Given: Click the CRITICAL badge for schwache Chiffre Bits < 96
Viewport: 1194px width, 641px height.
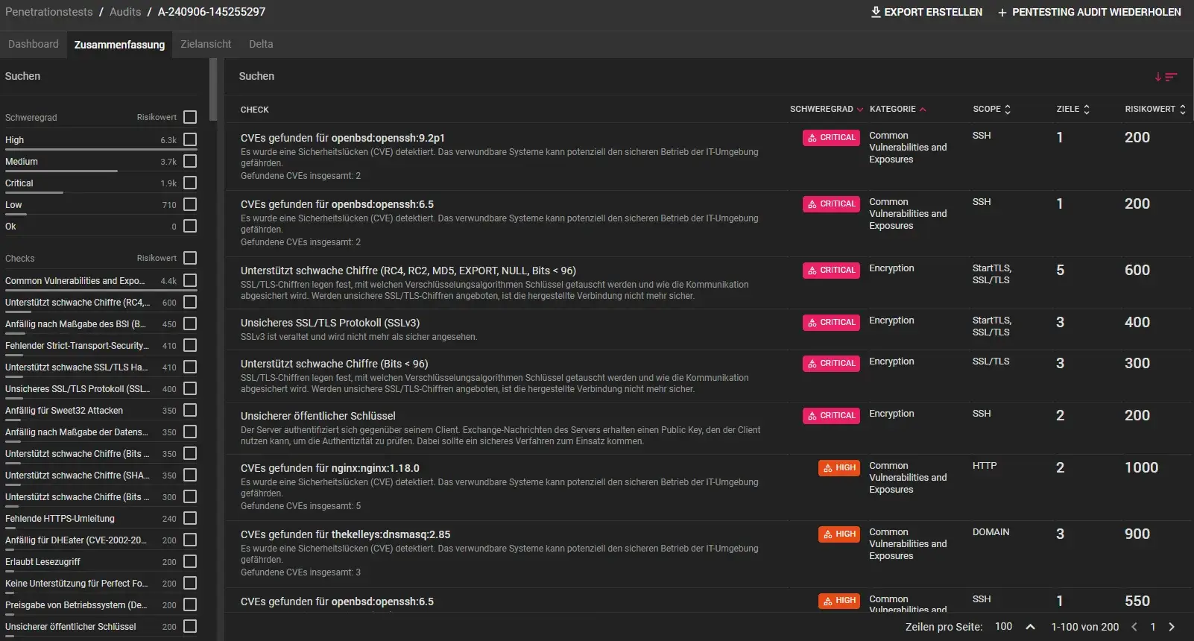Looking at the screenshot, I should pos(831,364).
